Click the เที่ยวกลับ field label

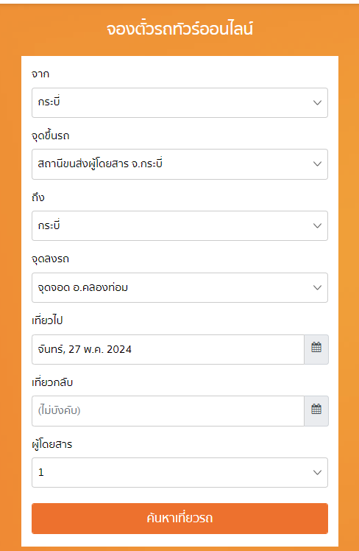(x=52, y=382)
